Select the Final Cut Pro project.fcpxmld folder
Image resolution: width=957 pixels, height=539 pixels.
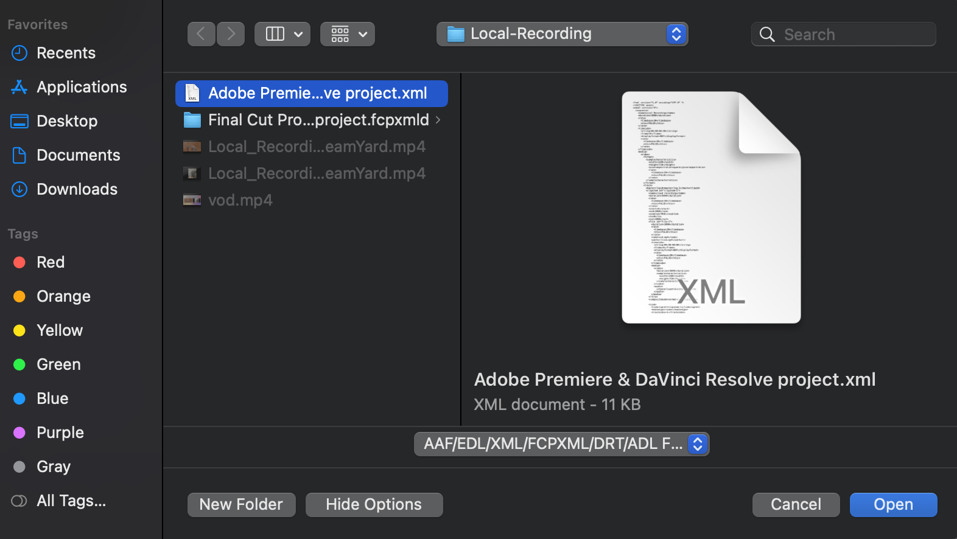point(312,120)
